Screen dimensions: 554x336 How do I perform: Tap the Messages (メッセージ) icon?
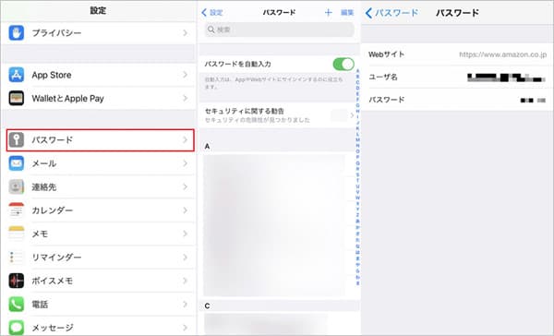pos(17,328)
